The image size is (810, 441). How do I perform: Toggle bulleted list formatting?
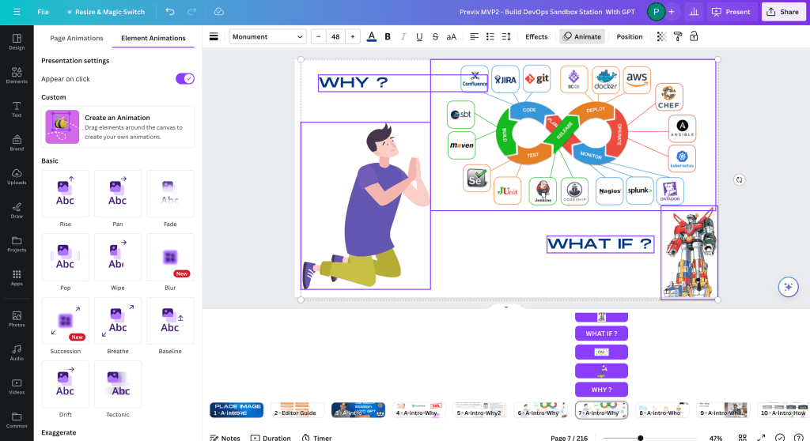click(490, 36)
